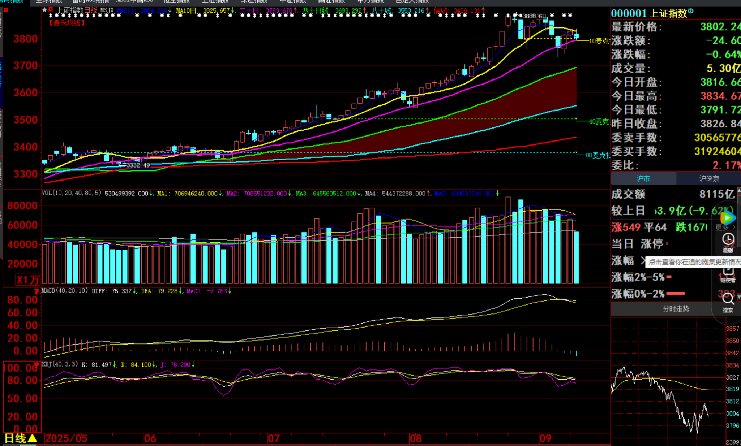The image size is (741, 446).
Task: Click the 涨跌额 -24.60 row
Action: point(676,40)
